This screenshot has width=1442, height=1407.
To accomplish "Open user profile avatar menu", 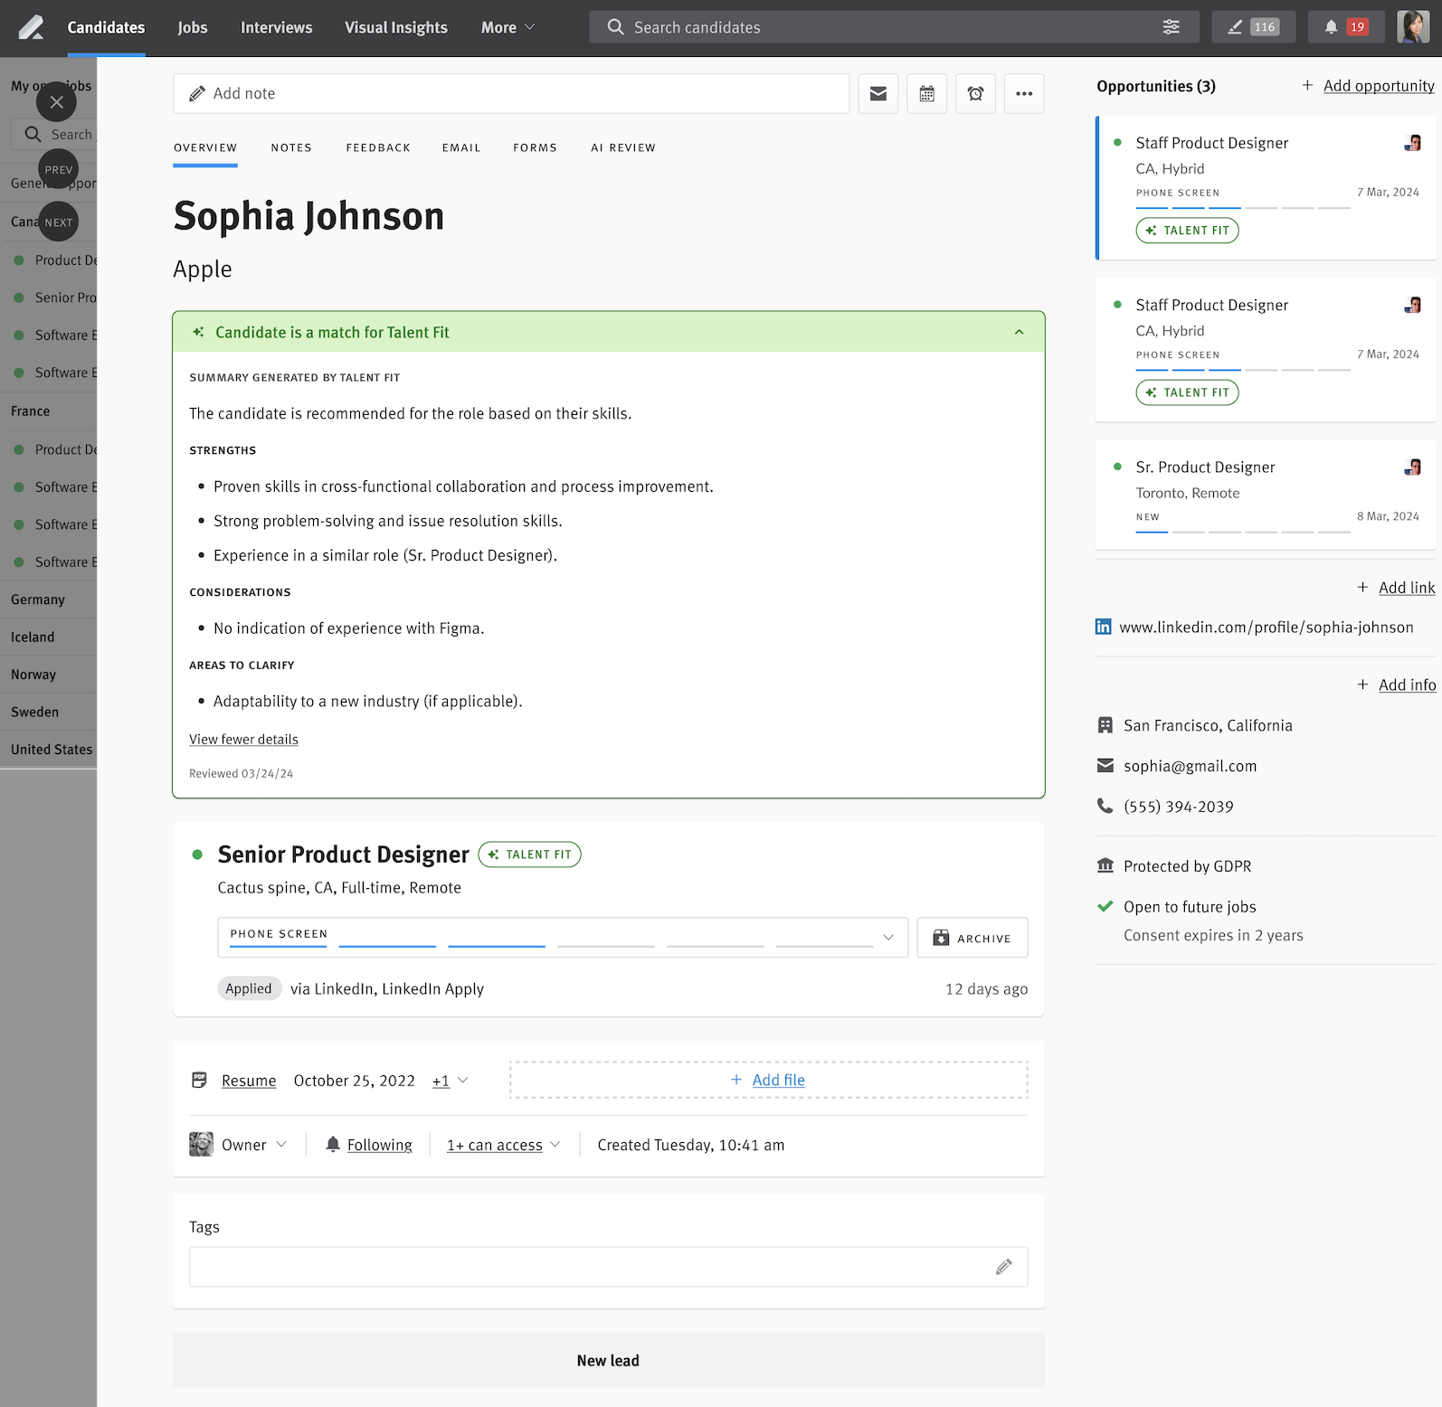I will pyautogui.click(x=1413, y=27).
